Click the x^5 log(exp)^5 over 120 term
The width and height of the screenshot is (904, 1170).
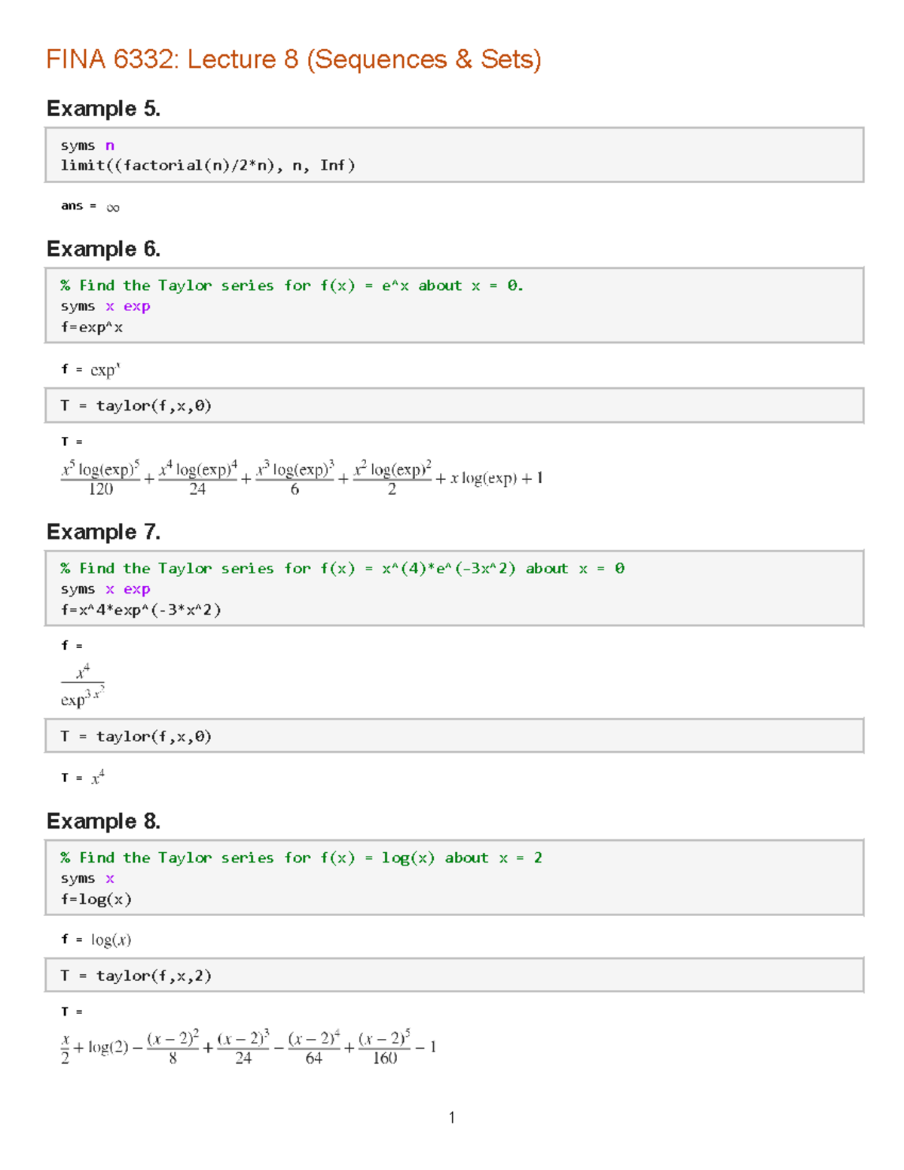(x=100, y=479)
